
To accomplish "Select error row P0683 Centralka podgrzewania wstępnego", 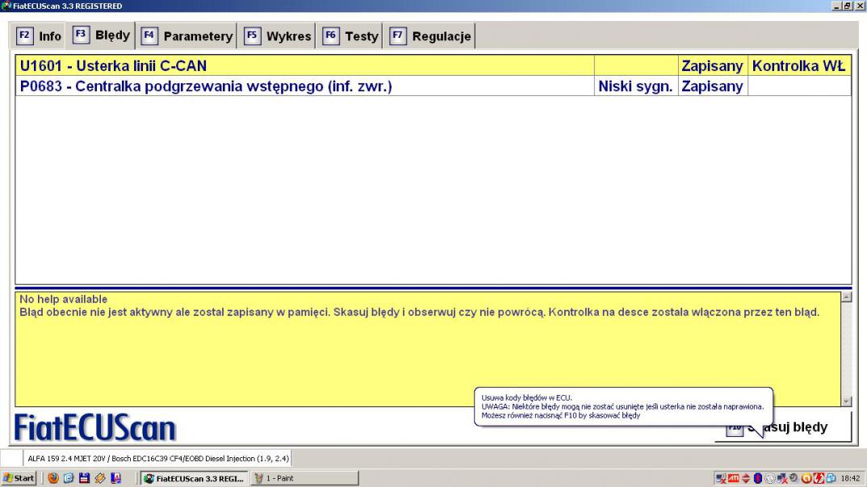I will tap(433, 86).
